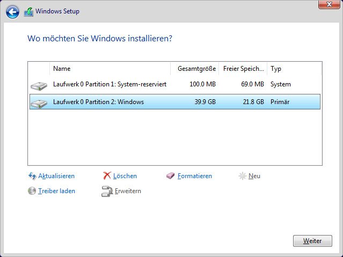Click the pink eraser Formatieren icon
The image size is (343, 257).
170,175
